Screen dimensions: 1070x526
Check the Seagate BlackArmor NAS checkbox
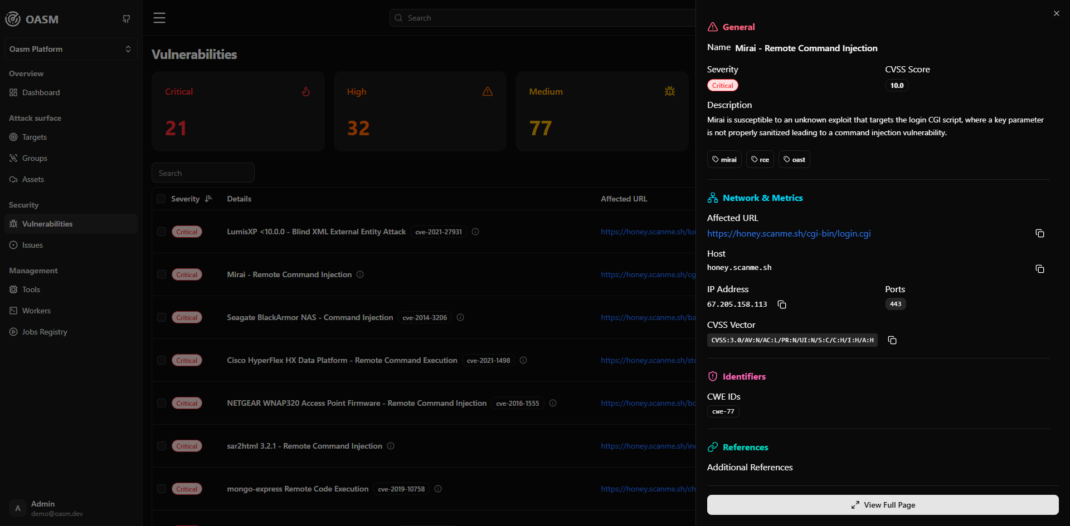[x=161, y=317]
